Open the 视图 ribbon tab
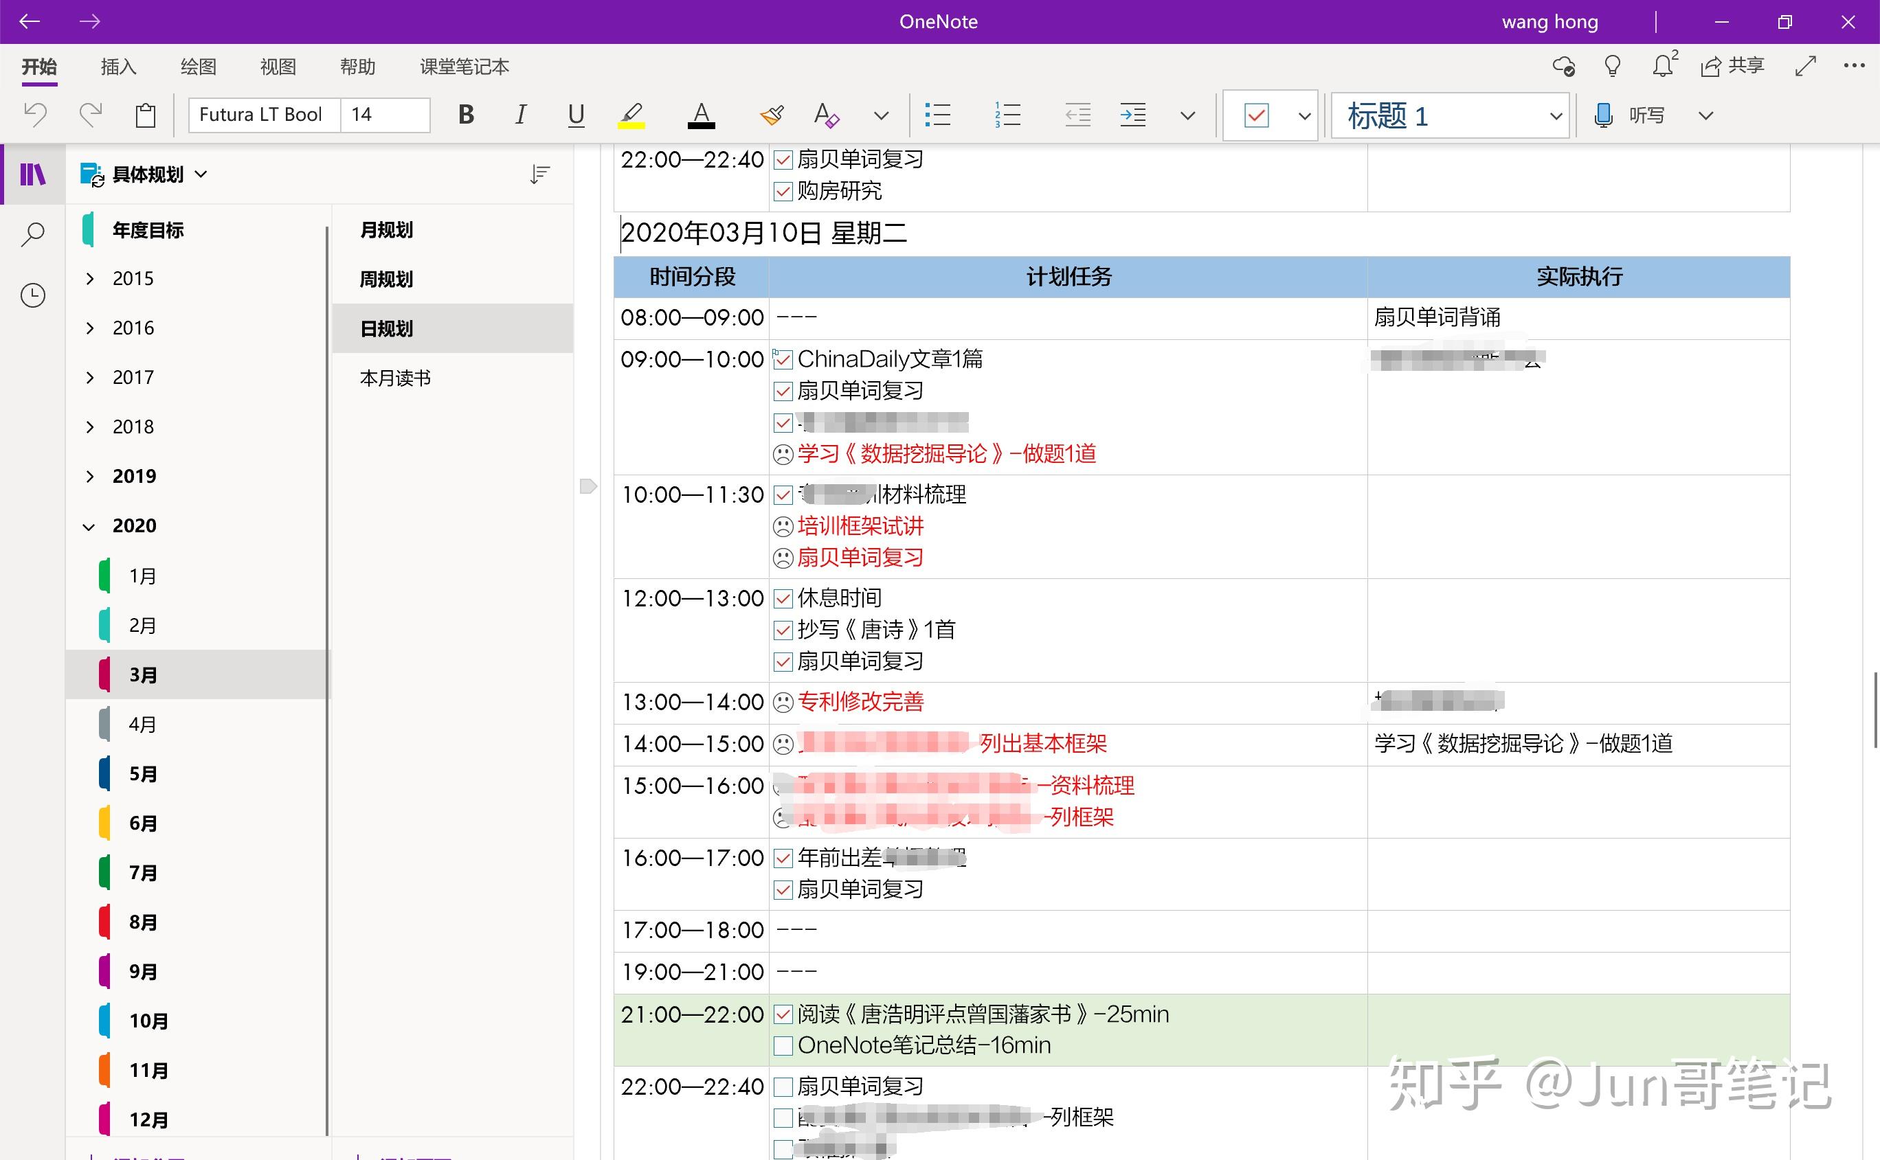 [278, 67]
